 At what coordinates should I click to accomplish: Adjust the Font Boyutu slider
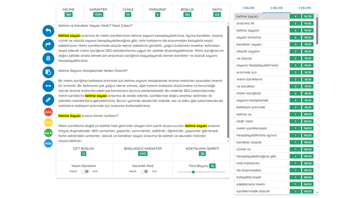tap(193, 172)
